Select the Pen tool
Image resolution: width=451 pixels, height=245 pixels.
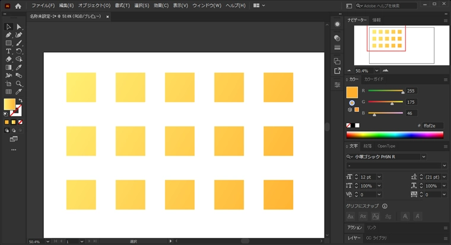coord(8,35)
